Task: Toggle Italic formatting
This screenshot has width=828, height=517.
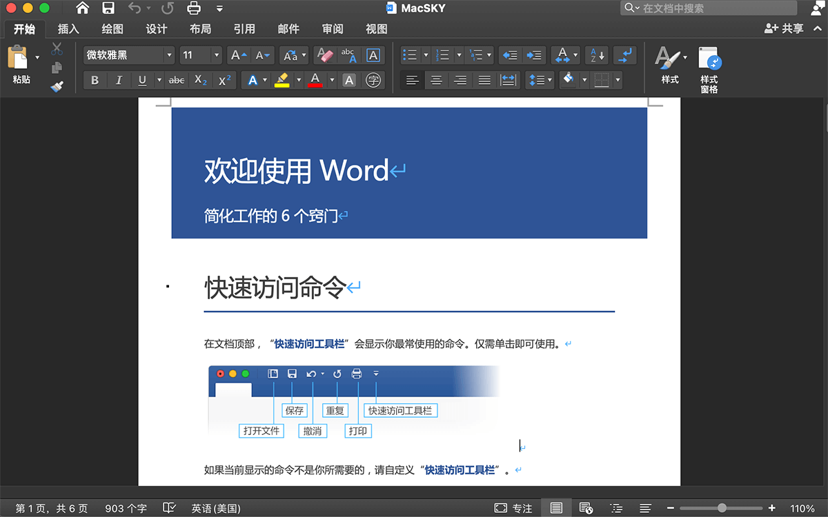Action: tap(119, 80)
